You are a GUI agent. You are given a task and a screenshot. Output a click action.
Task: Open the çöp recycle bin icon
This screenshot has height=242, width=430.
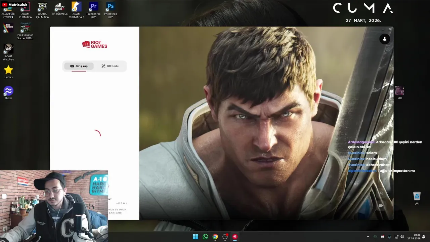pyautogui.click(x=417, y=198)
